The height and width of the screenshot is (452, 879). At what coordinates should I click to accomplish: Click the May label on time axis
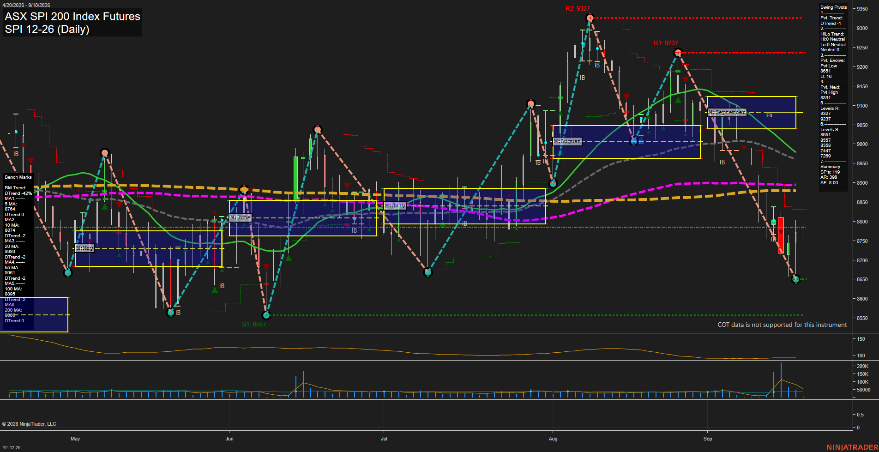[x=75, y=439]
